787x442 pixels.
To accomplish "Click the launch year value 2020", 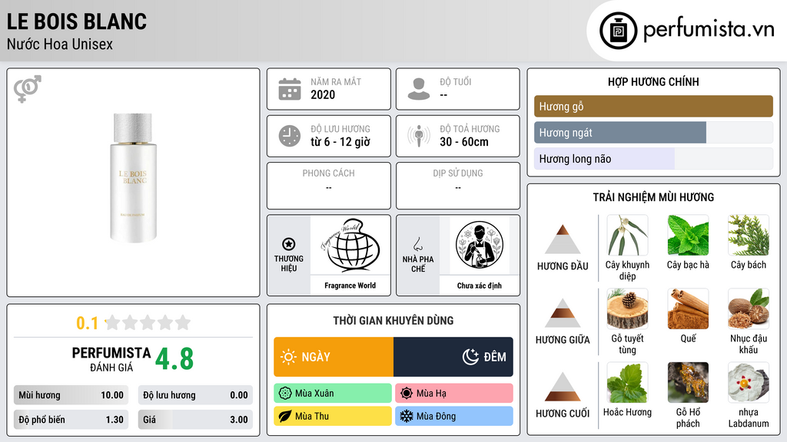I will point(323,94).
